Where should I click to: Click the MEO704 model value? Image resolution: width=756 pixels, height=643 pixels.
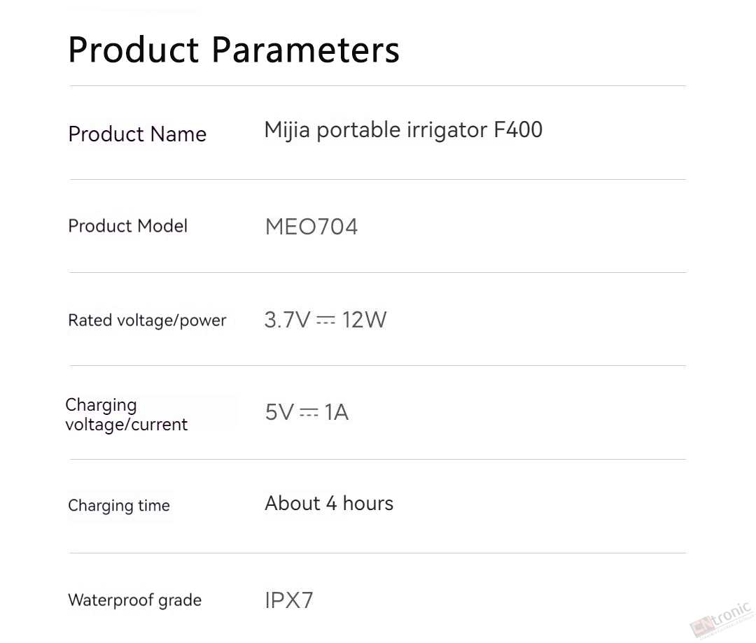[311, 227]
